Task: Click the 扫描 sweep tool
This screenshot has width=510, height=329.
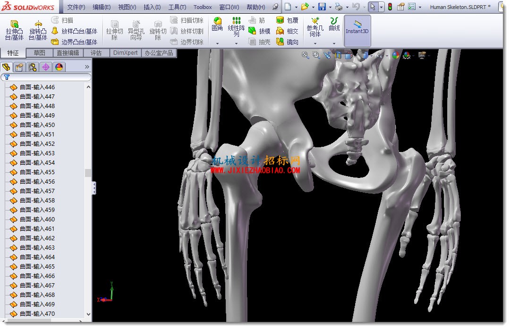Action: coord(62,20)
